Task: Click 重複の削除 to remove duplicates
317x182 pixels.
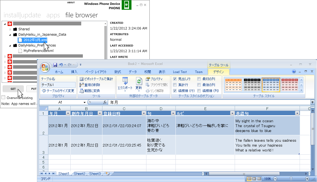Action: pyautogui.click(x=90, y=85)
